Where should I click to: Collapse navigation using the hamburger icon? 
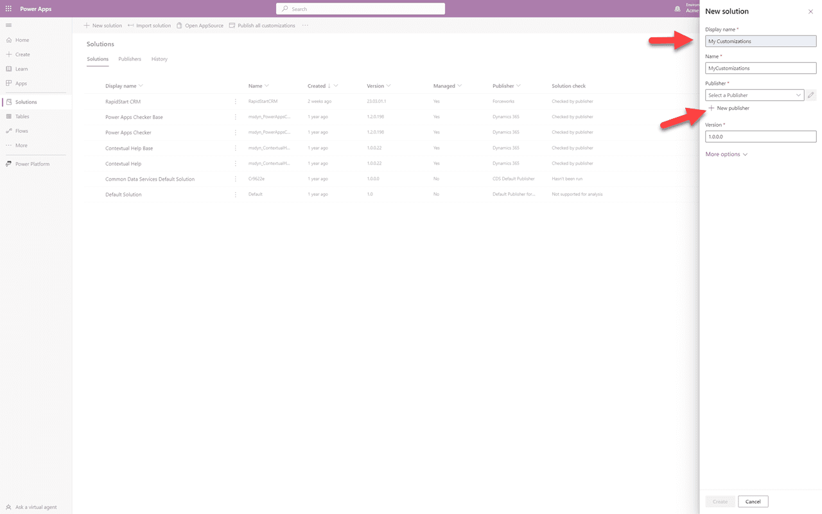8,25
